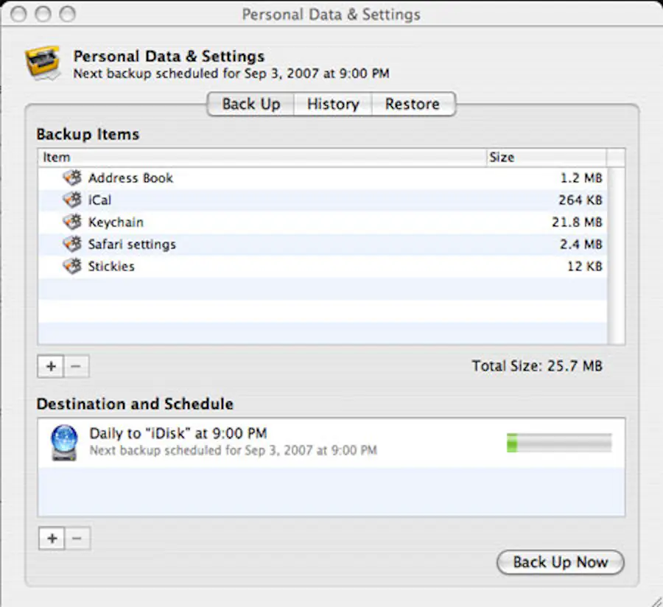Image resolution: width=663 pixels, height=607 pixels.
Task: Switch to the History tab
Action: 332,104
